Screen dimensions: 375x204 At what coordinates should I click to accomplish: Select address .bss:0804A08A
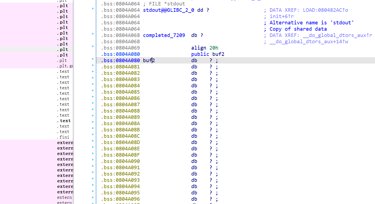(120, 123)
